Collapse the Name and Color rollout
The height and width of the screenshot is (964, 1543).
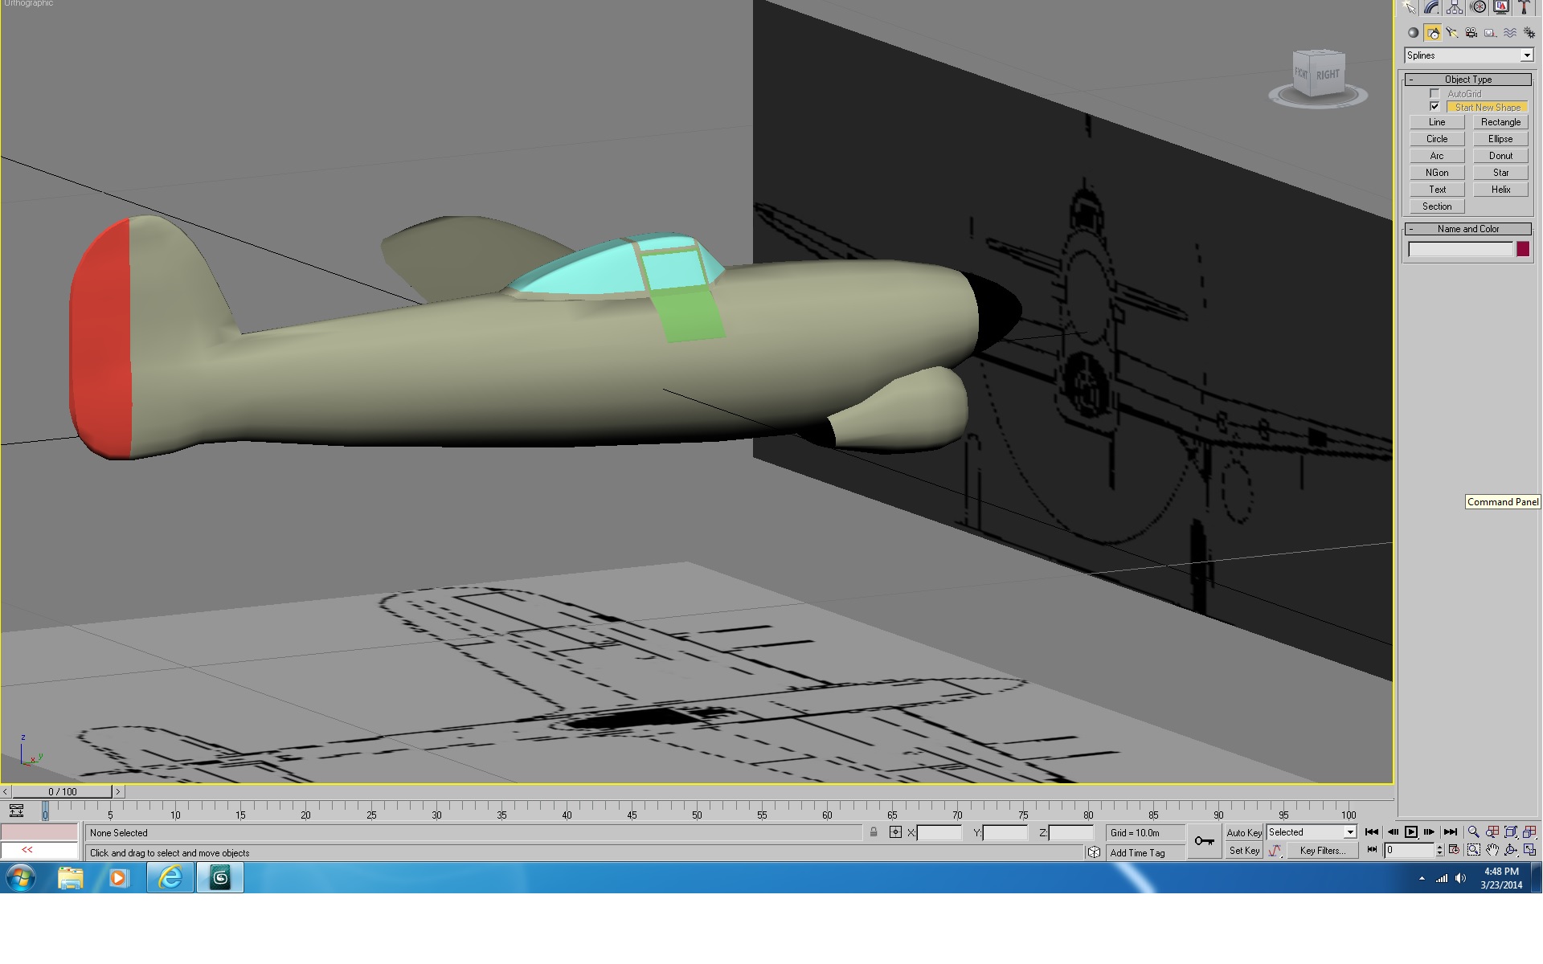click(1468, 229)
